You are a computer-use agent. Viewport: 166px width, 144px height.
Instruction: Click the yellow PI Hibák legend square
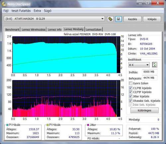click(47, 125)
